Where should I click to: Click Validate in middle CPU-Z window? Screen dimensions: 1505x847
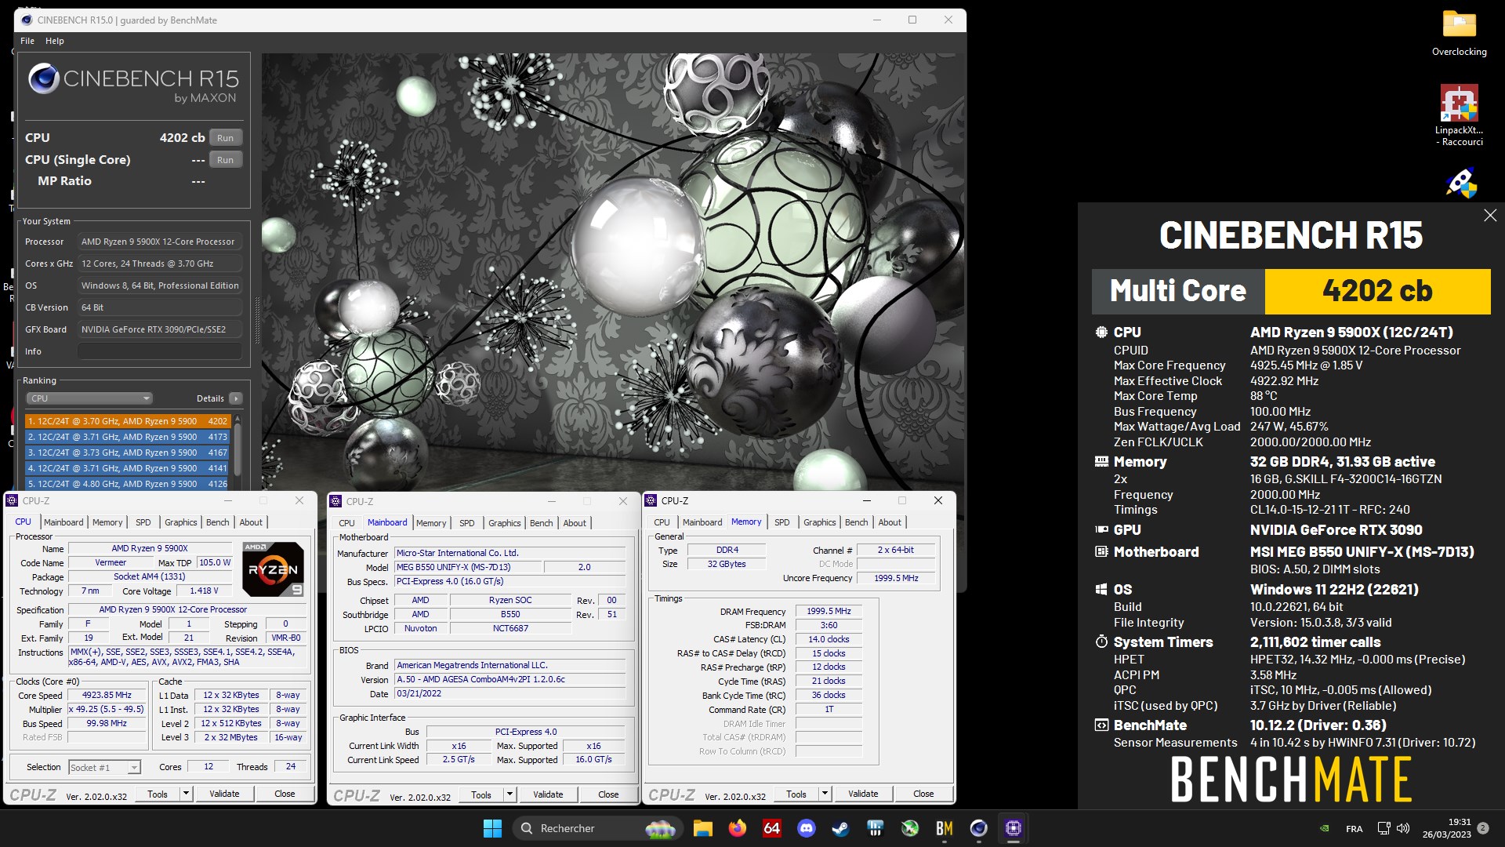pyautogui.click(x=548, y=794)
